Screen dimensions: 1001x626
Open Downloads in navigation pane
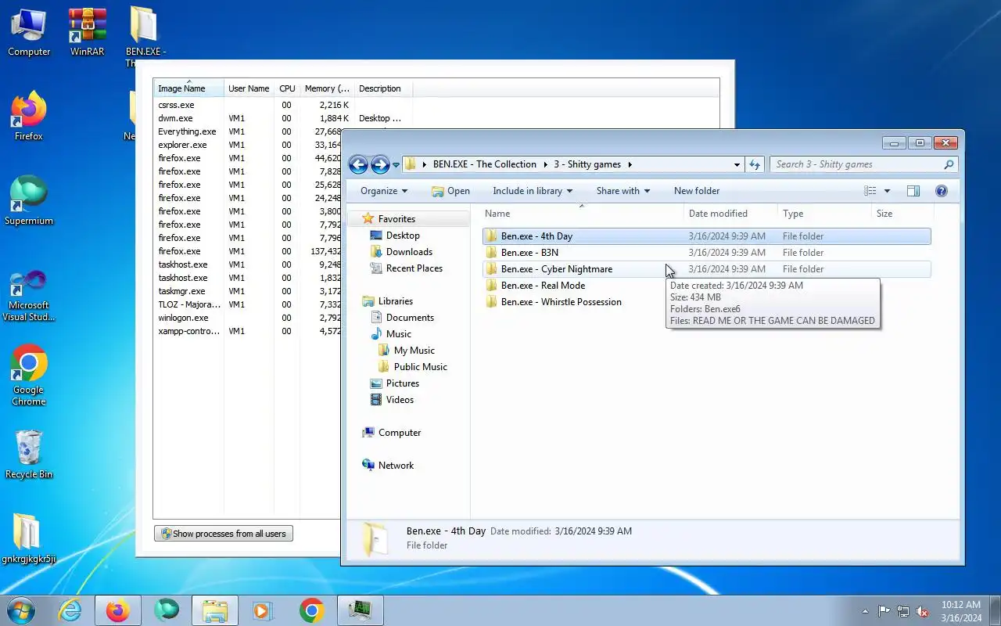(x=409, y=252)
